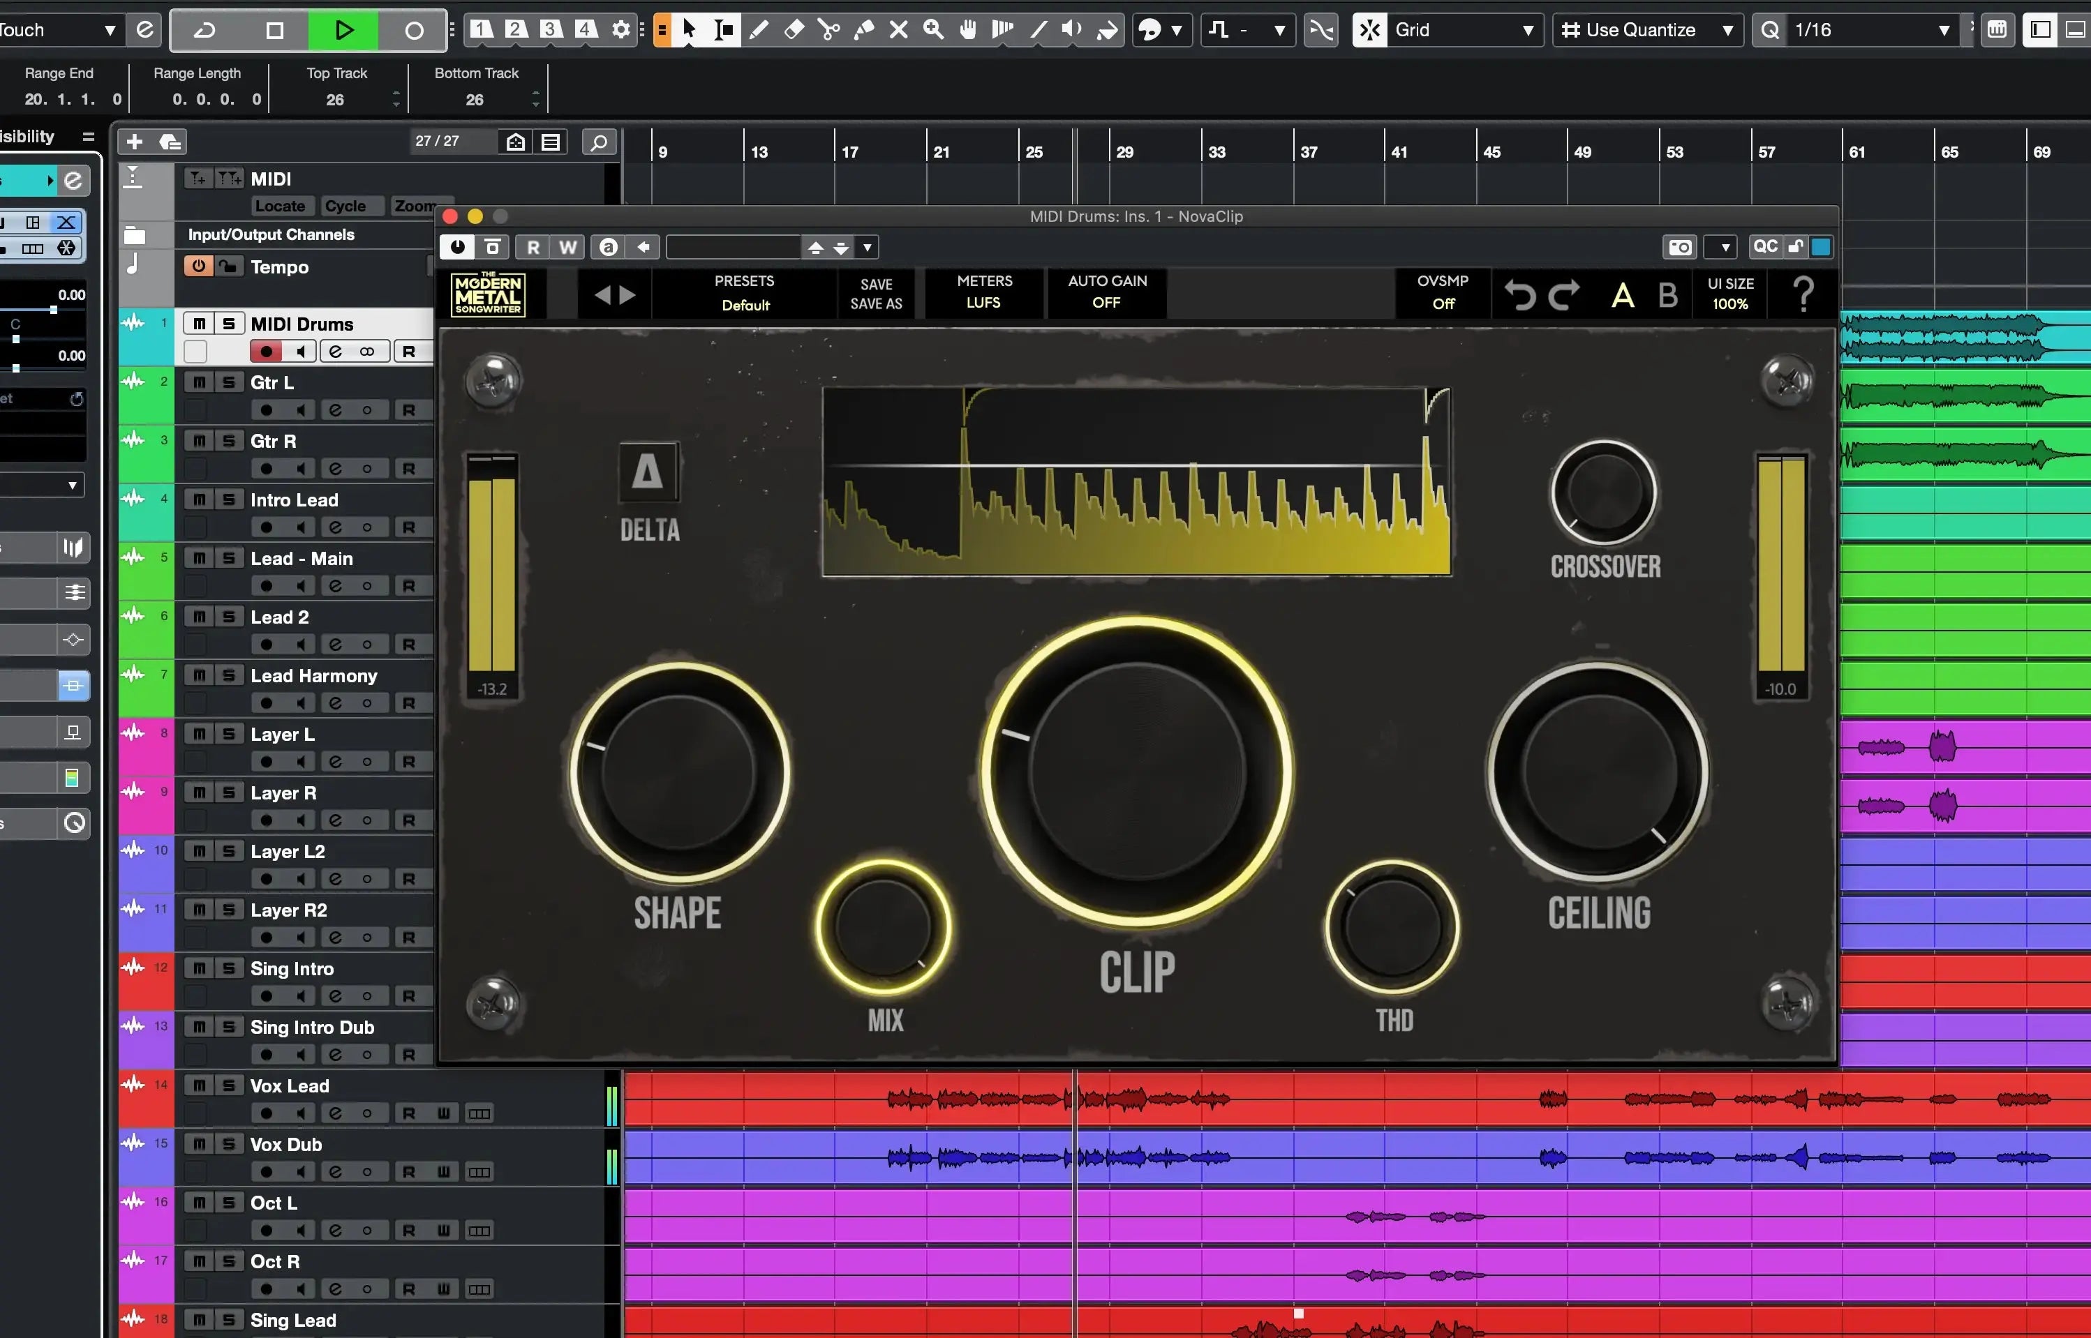Select the Zoom magnifier tool
2091x1338 pixels.
click(x=933, y=29)
